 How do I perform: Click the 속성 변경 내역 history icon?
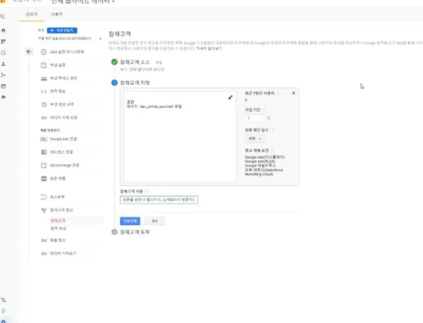[44, 104]
